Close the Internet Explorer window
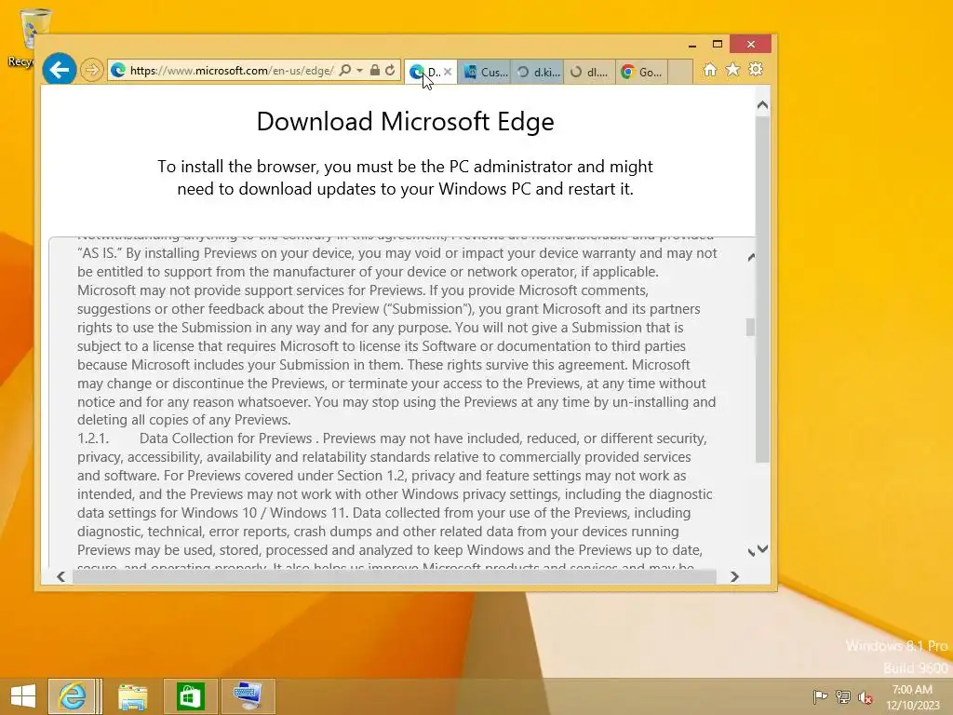 point(751,45)
